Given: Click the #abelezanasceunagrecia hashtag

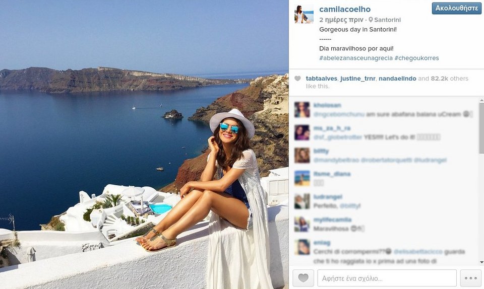Looking at the screenshot, I should tap(356, 58).
